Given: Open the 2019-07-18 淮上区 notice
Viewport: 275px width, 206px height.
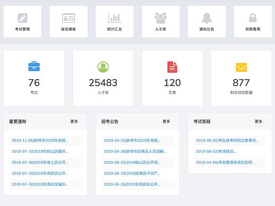Looking at the screenshot, I should click(40, 162).
